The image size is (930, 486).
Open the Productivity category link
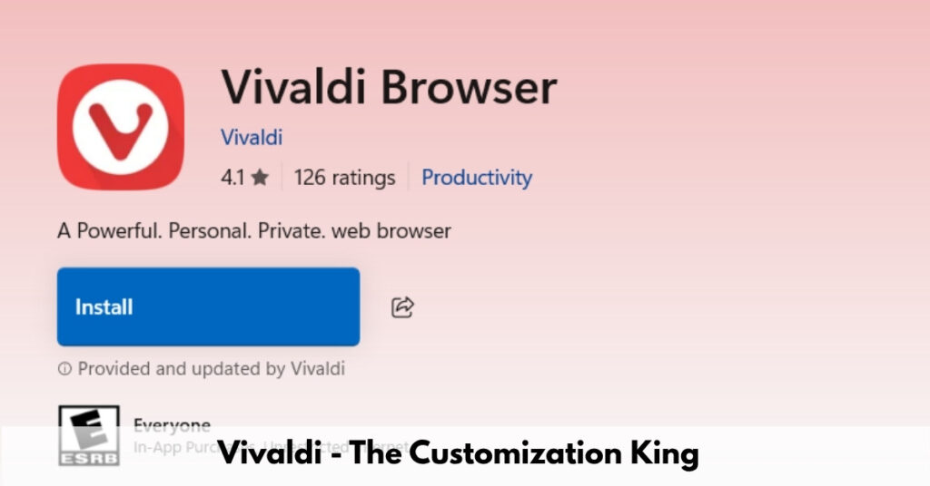point(477,178)
